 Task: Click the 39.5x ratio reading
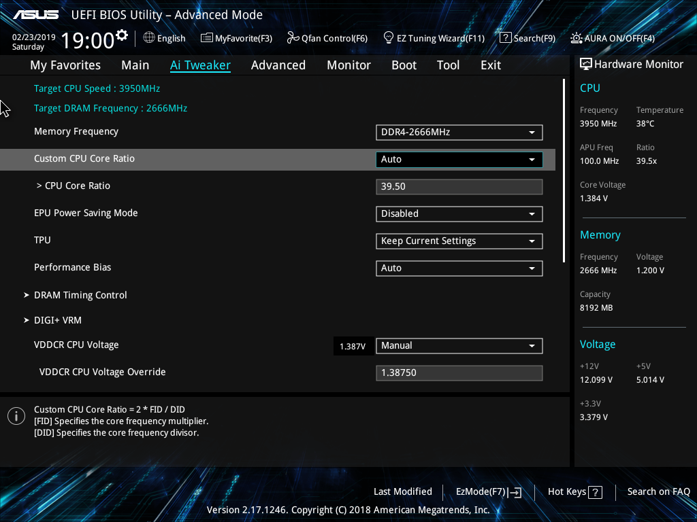tap(647, 161)
